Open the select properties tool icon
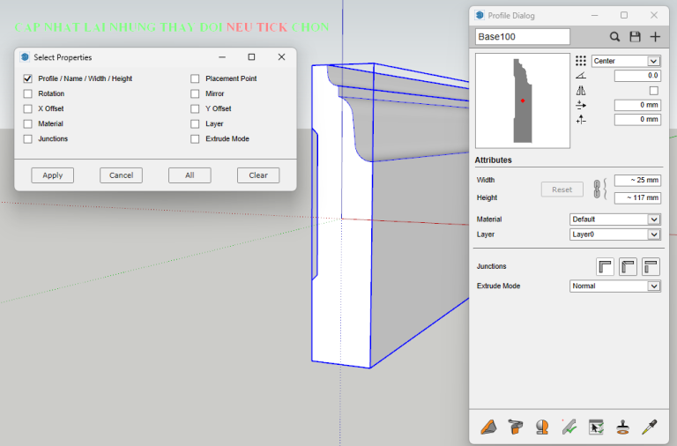677x446 pixels. pyautogui.click(x=596, y=427)
